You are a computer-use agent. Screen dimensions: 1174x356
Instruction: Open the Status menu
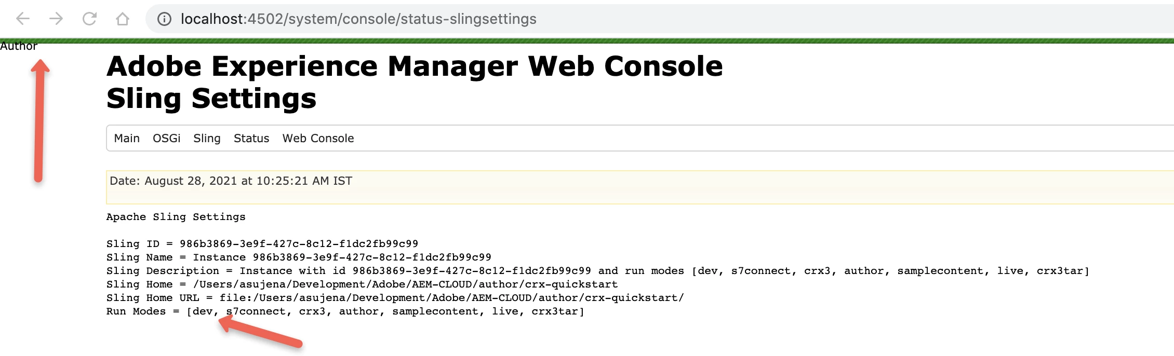(x=251, y=138)
